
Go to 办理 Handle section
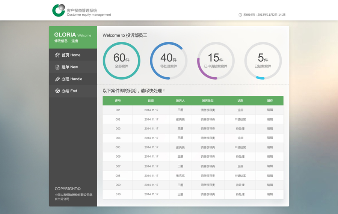[72, 79]
